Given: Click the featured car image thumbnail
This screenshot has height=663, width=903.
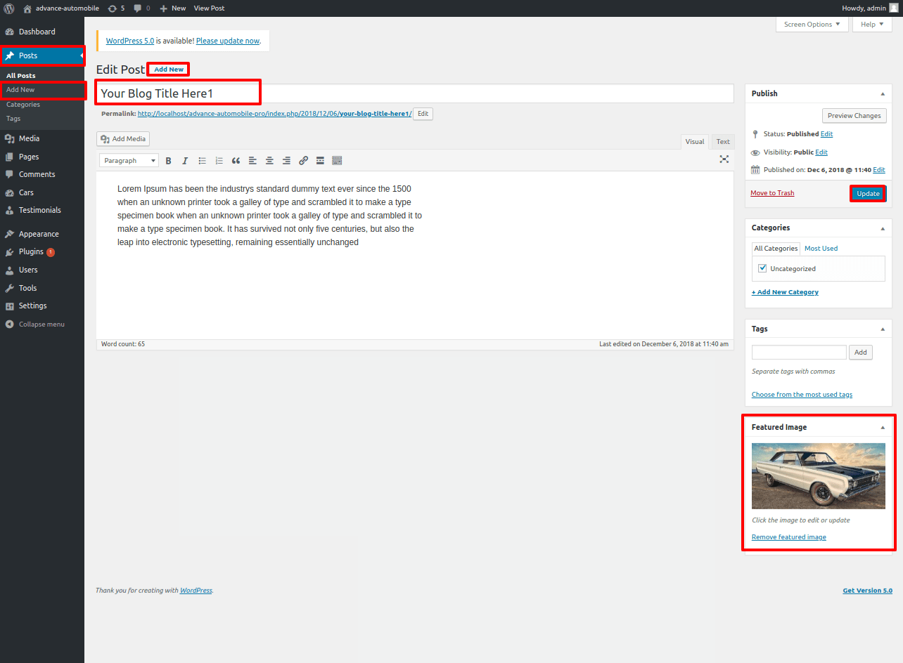Looking at the screenshot, I should click(x=818, y=475).
